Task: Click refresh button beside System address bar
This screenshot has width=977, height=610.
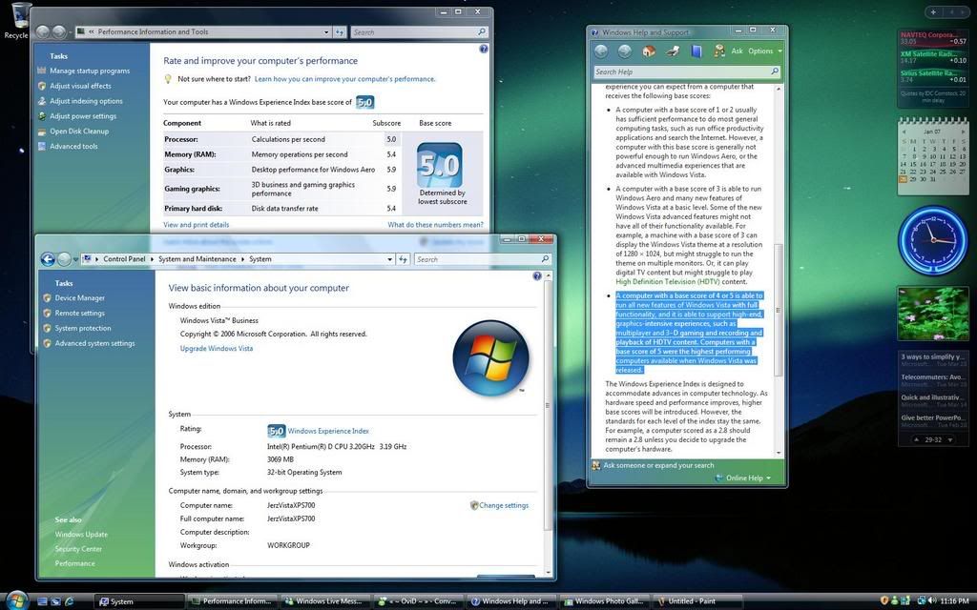Action: click(404, 259)
